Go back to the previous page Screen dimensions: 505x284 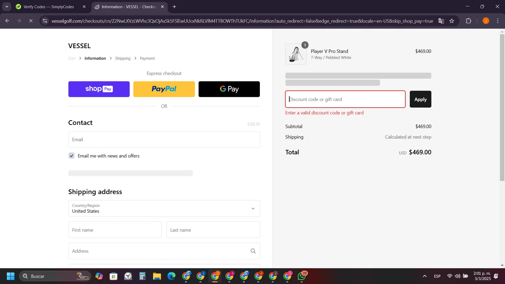tap(7, 21)
